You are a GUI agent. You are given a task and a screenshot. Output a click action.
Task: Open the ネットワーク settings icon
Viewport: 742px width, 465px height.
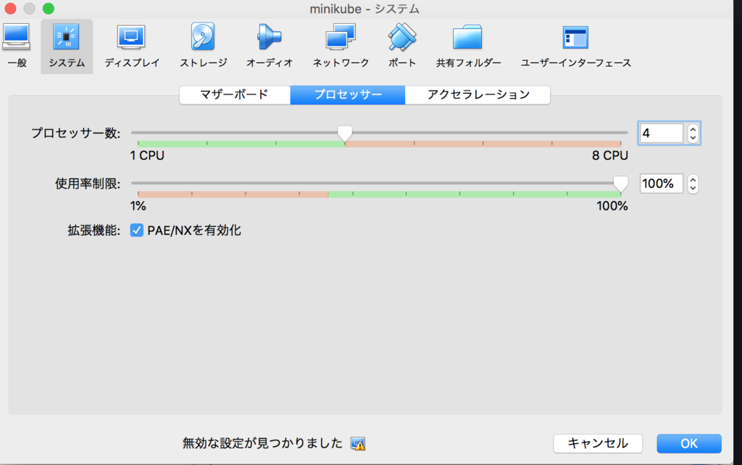click(341, 46)
